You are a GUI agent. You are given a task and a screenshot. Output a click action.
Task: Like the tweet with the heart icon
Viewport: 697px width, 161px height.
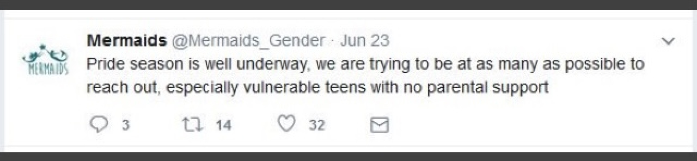[x=287, y=125]
